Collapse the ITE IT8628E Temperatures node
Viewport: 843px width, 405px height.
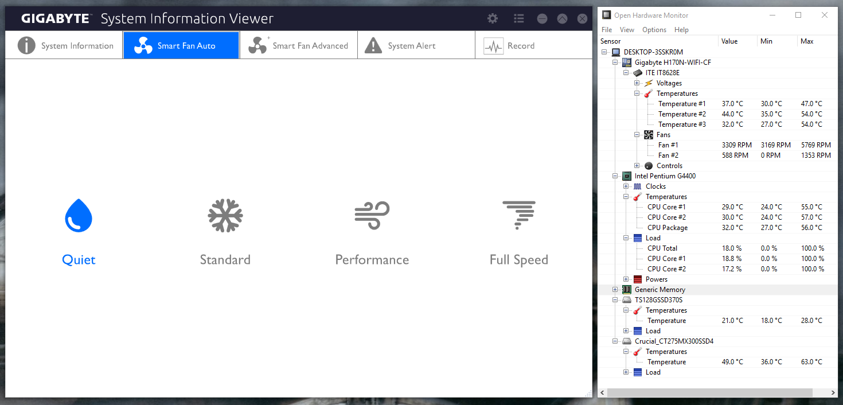(x=637, y=94)
